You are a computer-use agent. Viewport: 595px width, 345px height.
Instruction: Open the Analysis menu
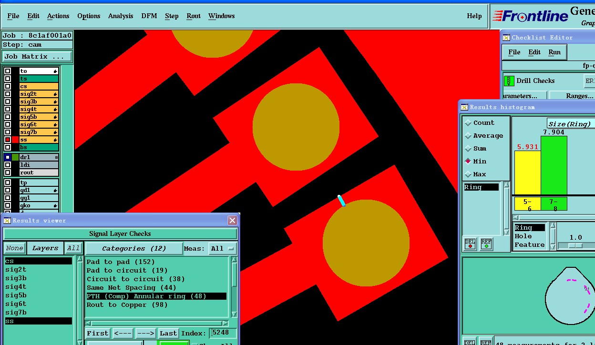(121, 16)
